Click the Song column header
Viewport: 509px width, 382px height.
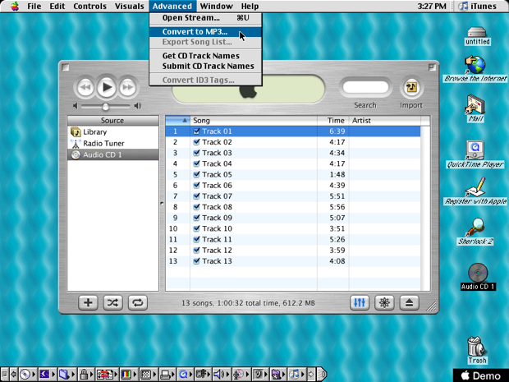[x=254, y=121]
